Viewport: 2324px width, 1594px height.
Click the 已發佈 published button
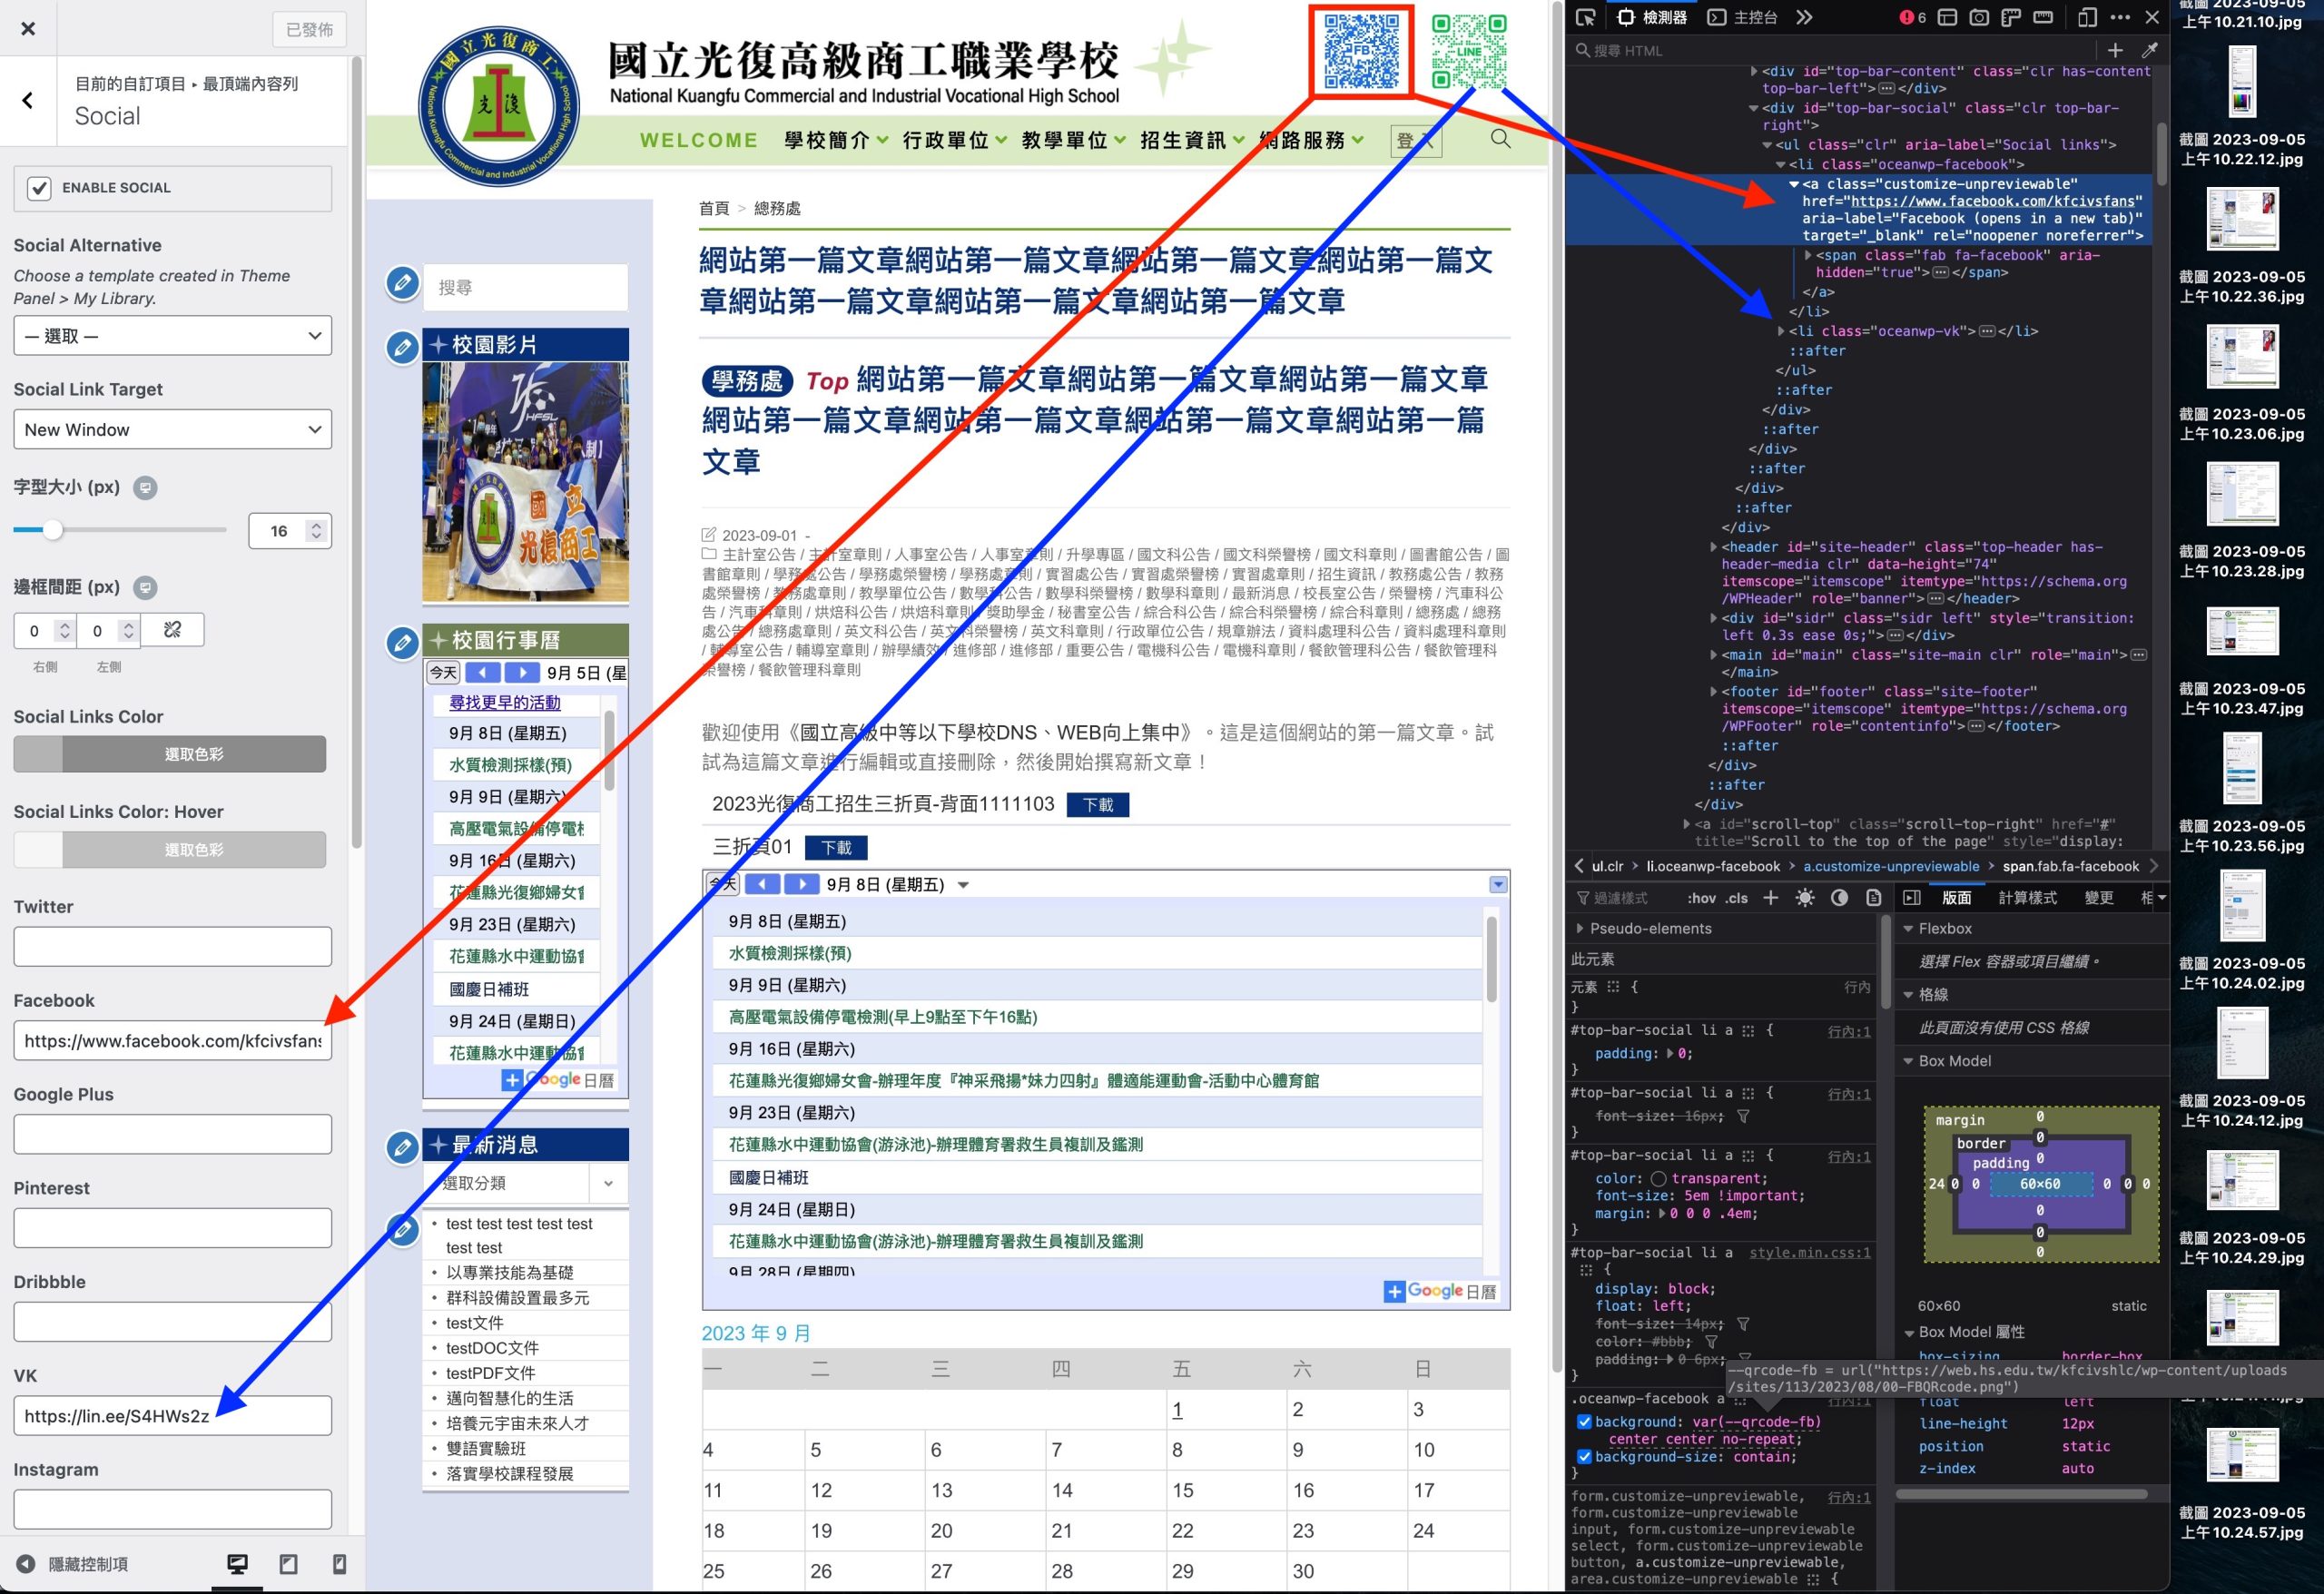(x=310, y=30)
